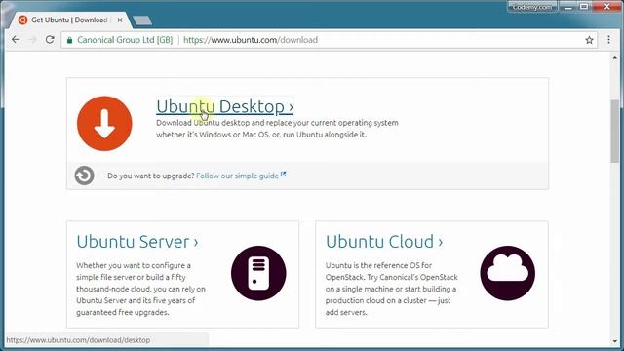Select the Get Ubuntu | Download tab
Screen dimensions: 624x351
69,19
